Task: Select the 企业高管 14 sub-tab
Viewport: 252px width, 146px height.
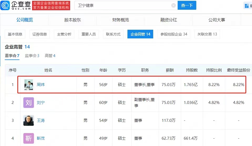Action: (140, 34)
